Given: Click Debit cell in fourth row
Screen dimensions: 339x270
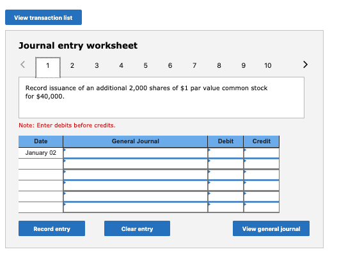Looking at the screenshot, I should [x=226, y=186].
